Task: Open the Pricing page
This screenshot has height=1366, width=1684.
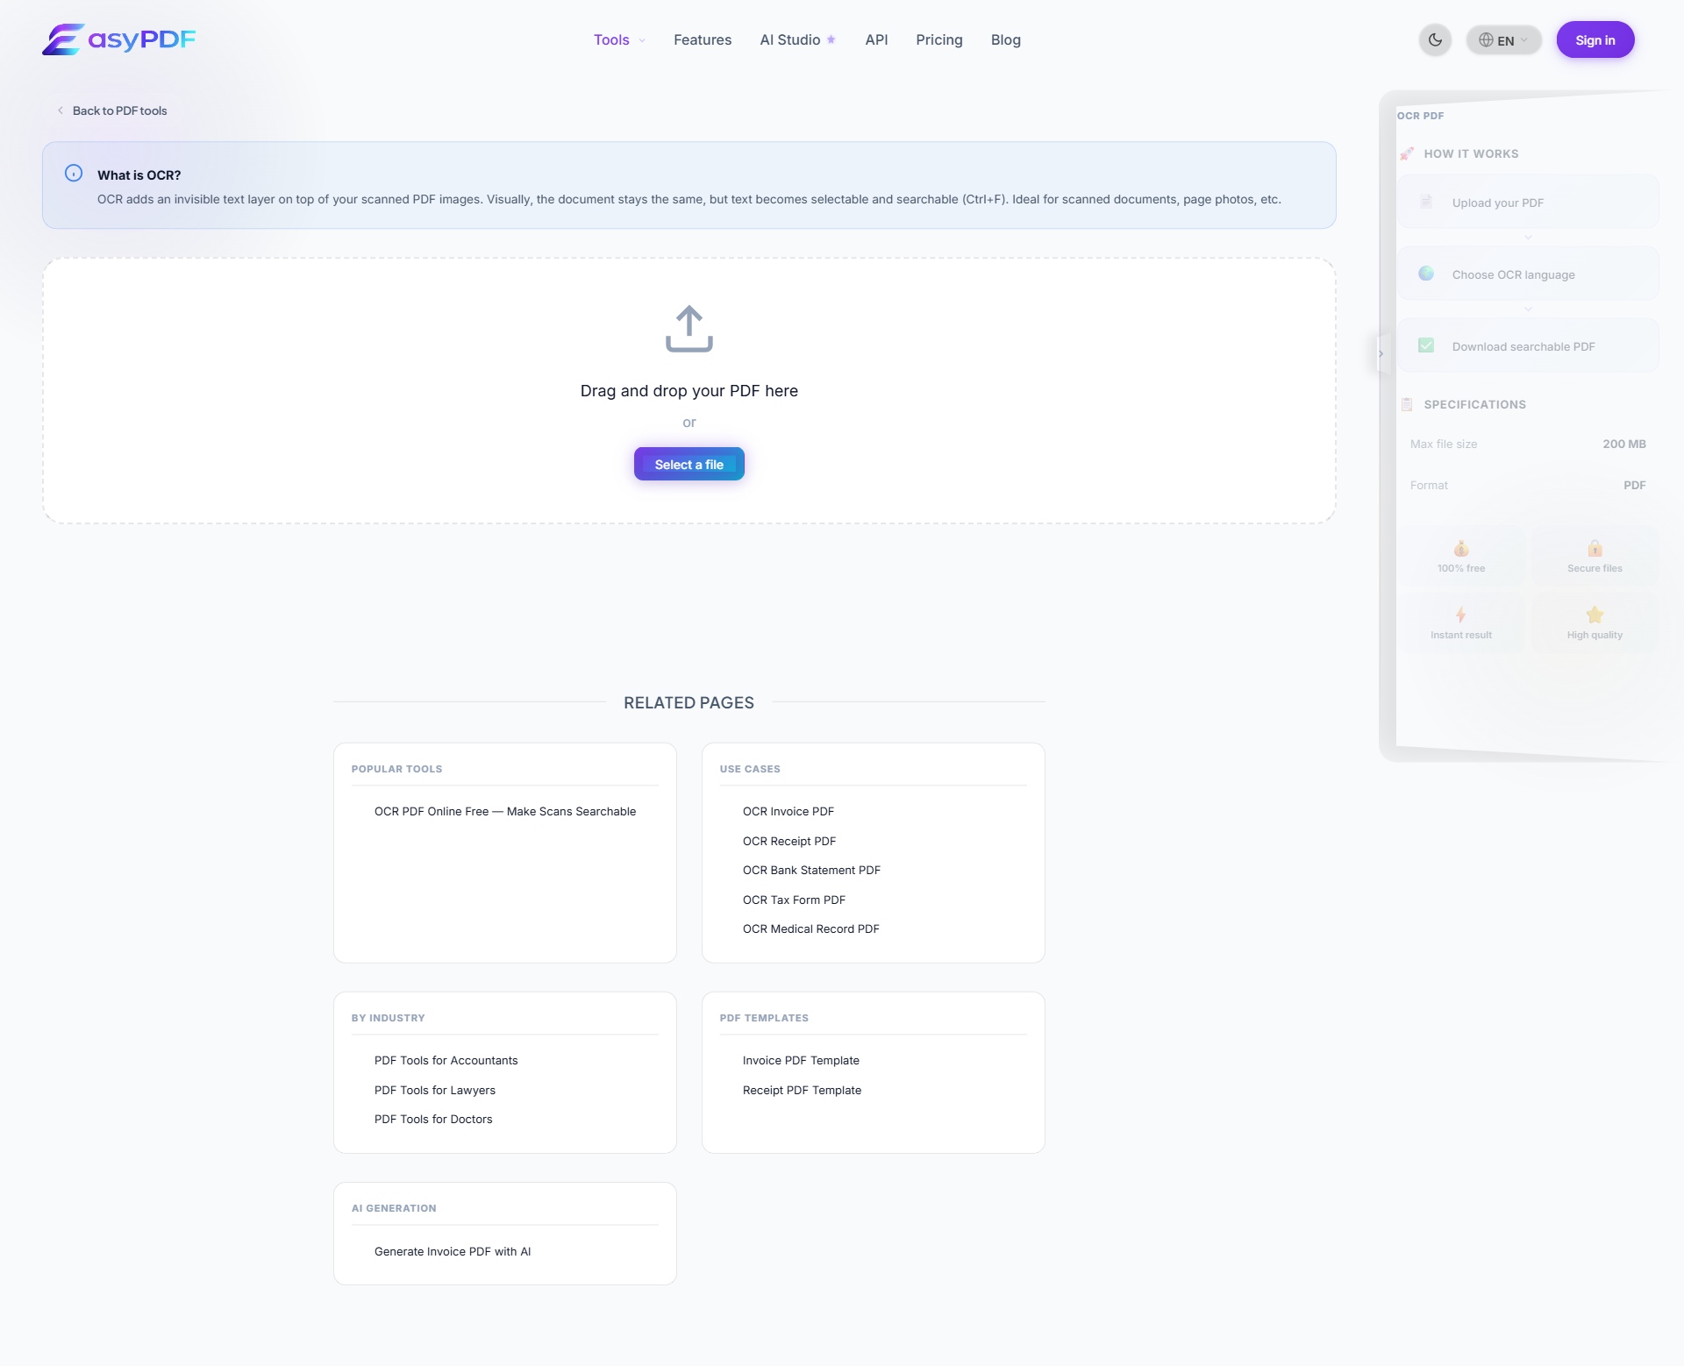Action: click(938, 39)
